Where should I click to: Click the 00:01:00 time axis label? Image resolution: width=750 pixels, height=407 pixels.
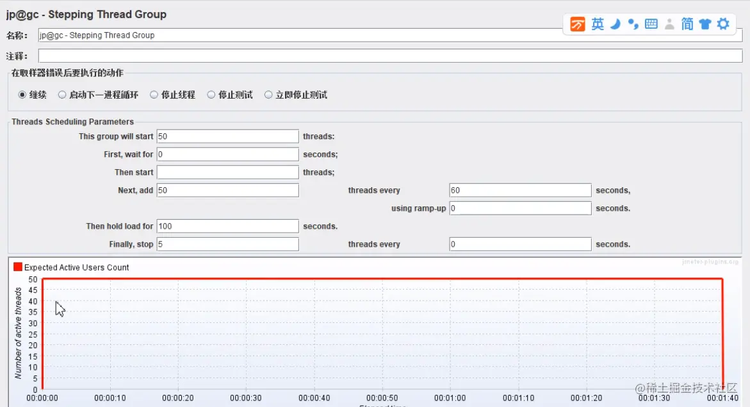click(450, 398)
